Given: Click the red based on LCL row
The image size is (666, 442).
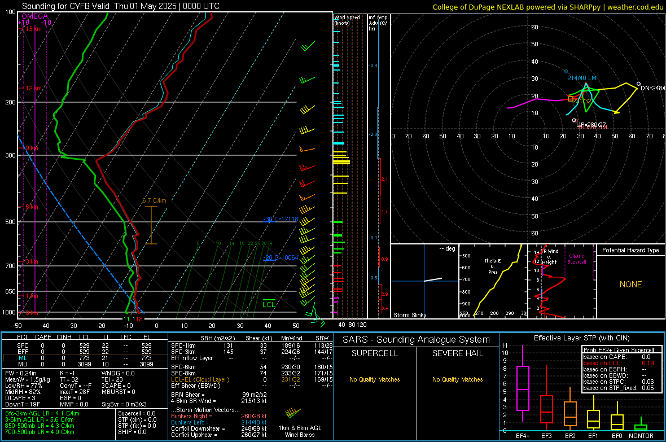Looking at the screenshot, I should click(x=619, y=363).
